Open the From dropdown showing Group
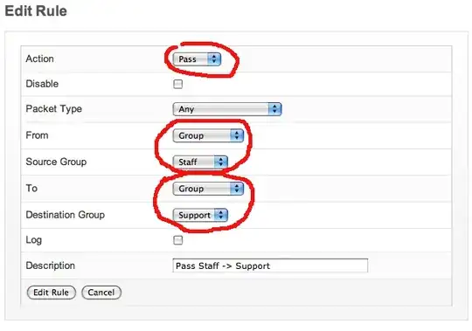The height and width of the screenshot is (331, 472). (x=208, y=135)
